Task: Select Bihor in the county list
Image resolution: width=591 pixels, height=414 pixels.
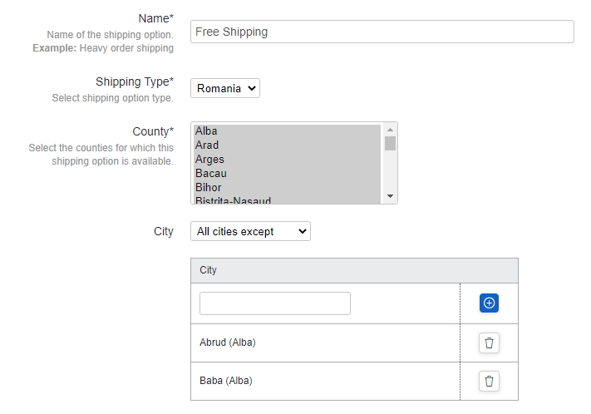Action: (x=288, y=187)
